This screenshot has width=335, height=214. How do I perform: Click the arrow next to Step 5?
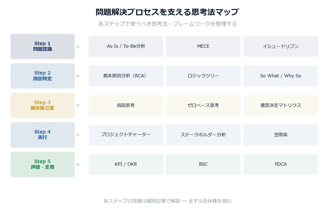[78, 164]
